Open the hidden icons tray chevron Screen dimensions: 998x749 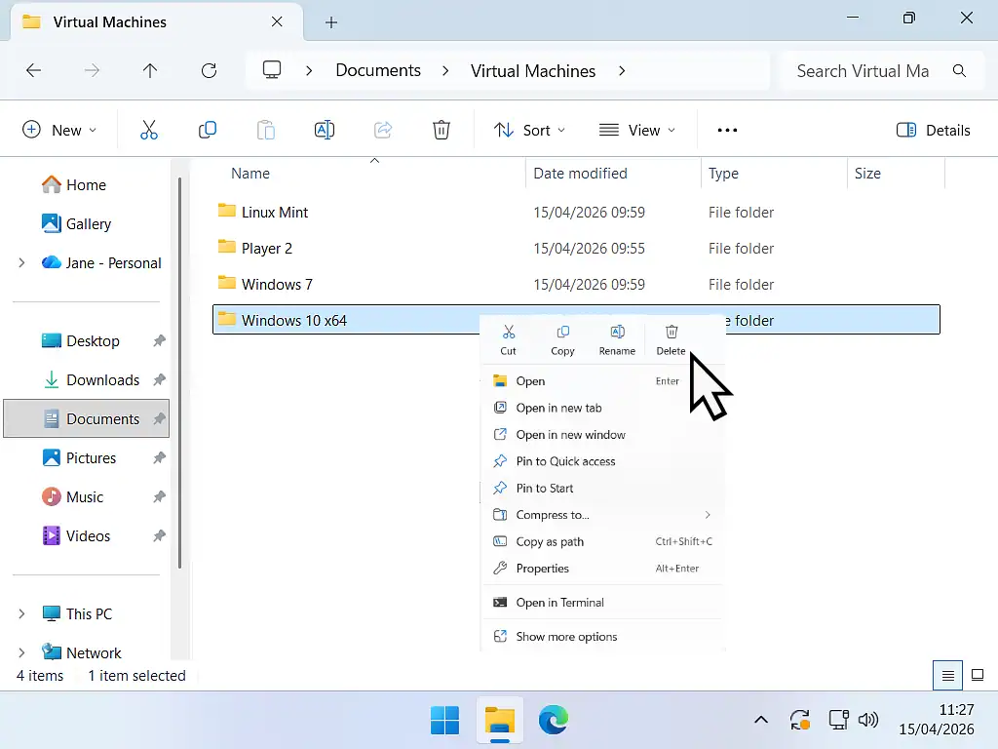(x=761, y=720)
